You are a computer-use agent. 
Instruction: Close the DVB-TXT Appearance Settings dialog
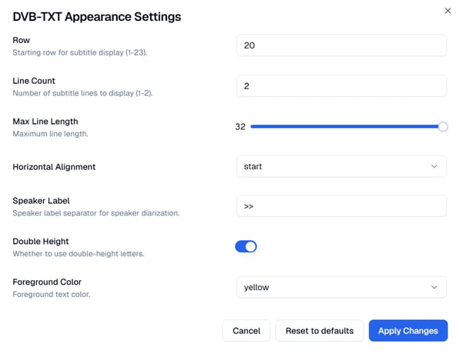point(447,11)
